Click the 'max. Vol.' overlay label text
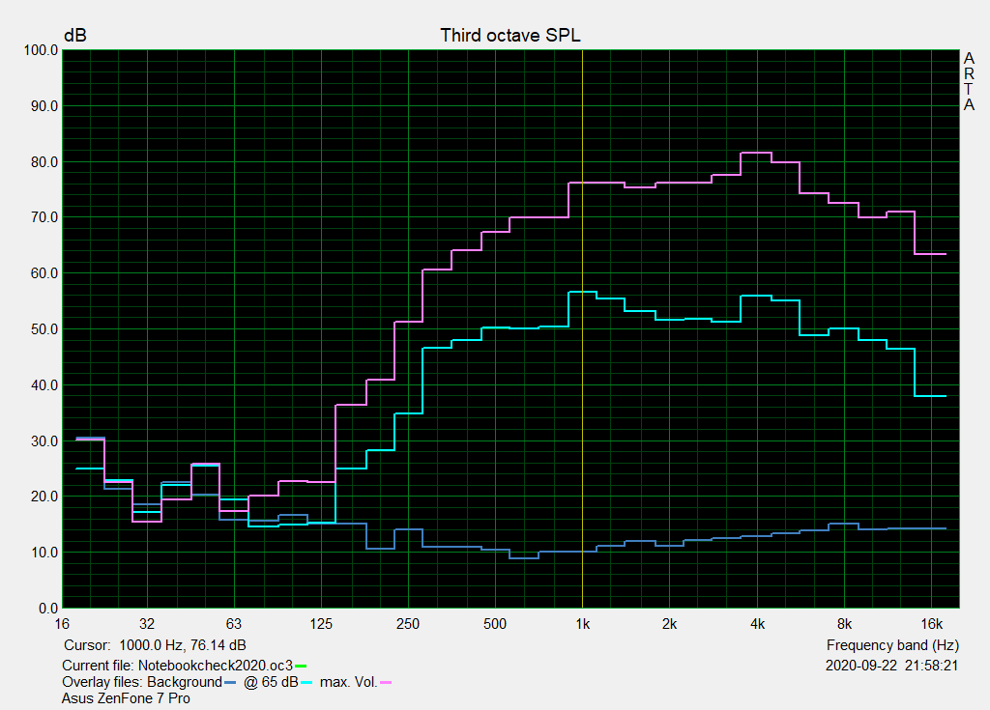The height and width of the screenshot is (710, 990). [x=349, y=682]
